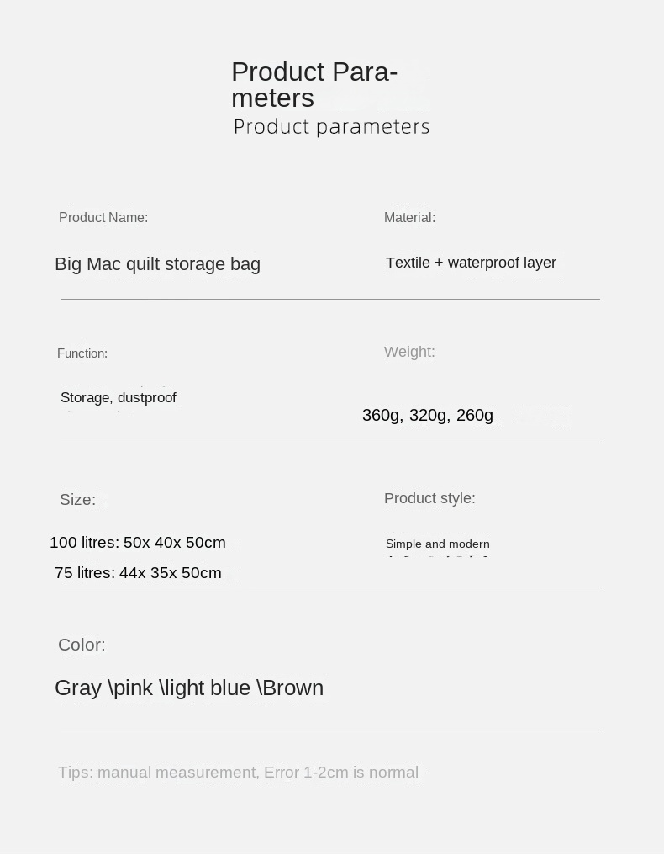664x855 pixels.
Task: Select the "Size:" label
Action: (x=77, y=500)
